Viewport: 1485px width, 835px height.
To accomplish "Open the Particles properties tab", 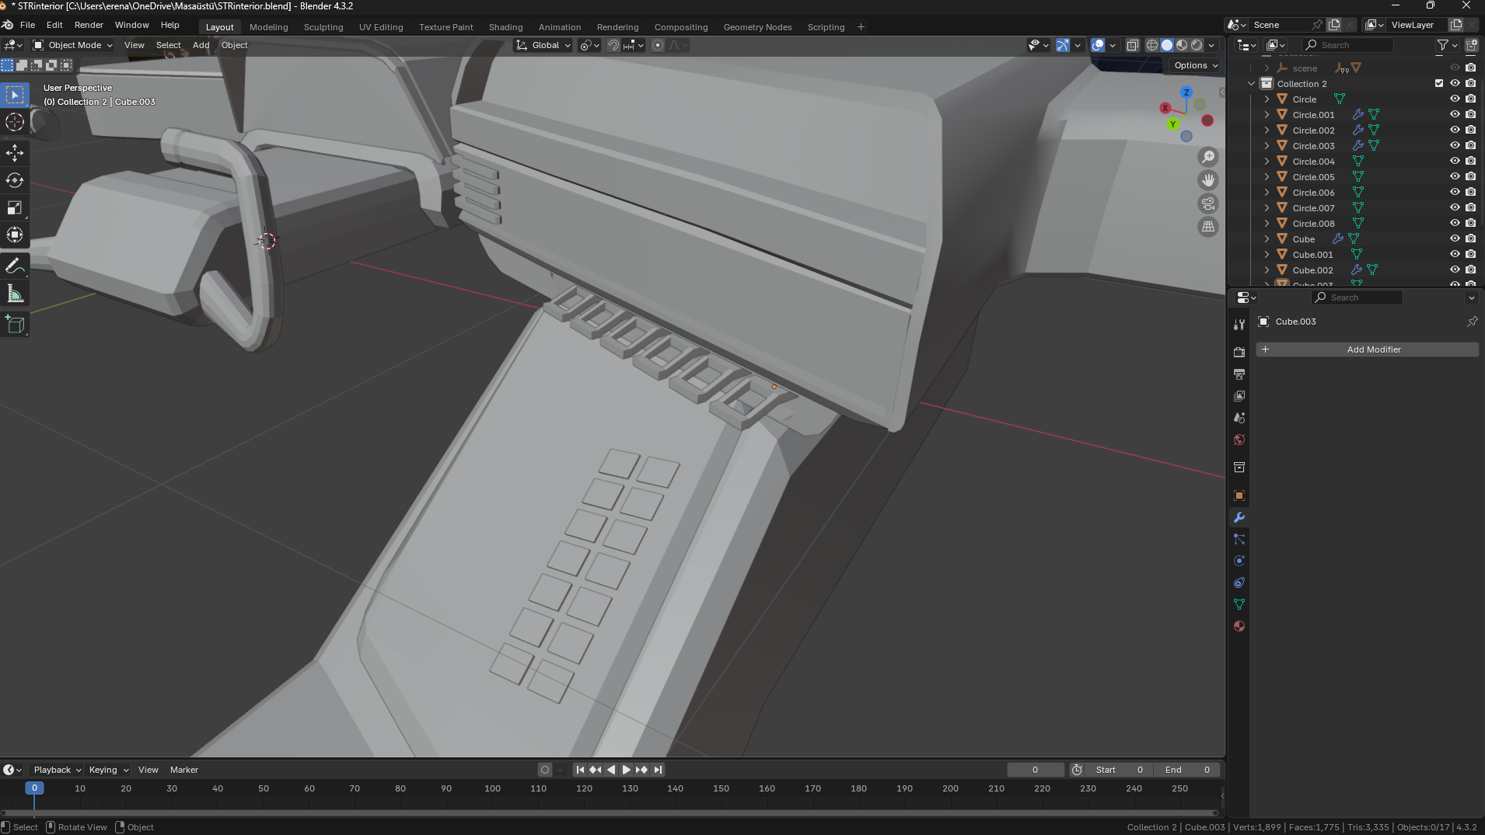I will coord(1239,539).
